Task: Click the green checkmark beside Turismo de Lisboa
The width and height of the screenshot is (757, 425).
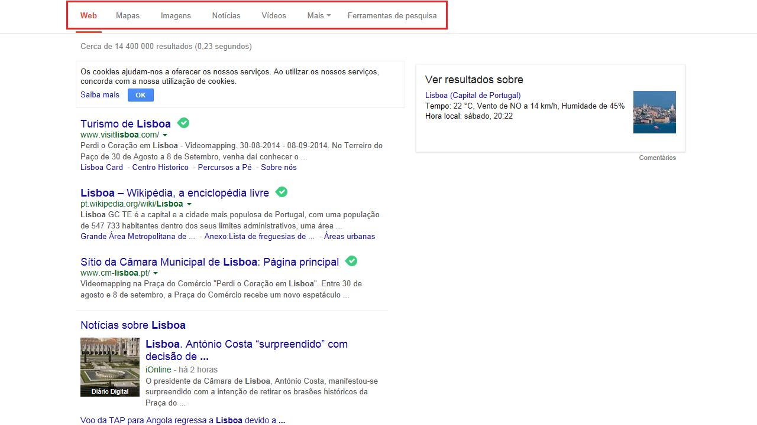Action: click(x=183, y=123)
